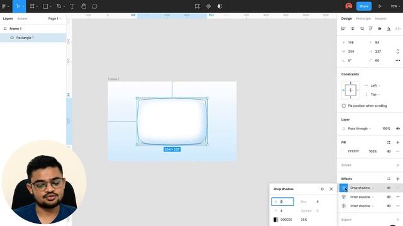Click the rotation field
The image size is (403, 226).
(x=354, y=60)
